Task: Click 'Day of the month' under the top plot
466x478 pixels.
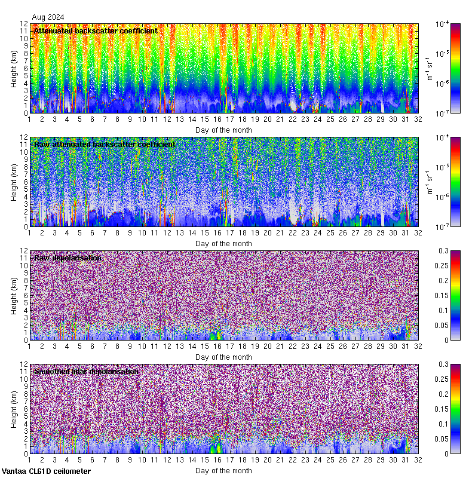Action: 223,130
